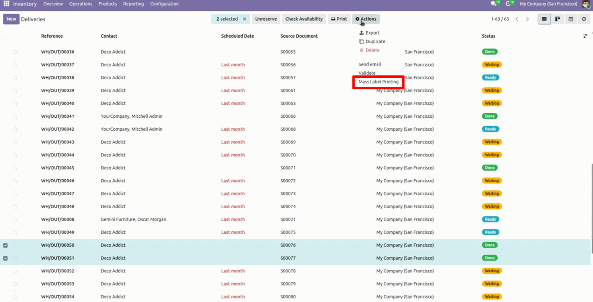Open the activities clock icon

(508, 4)
